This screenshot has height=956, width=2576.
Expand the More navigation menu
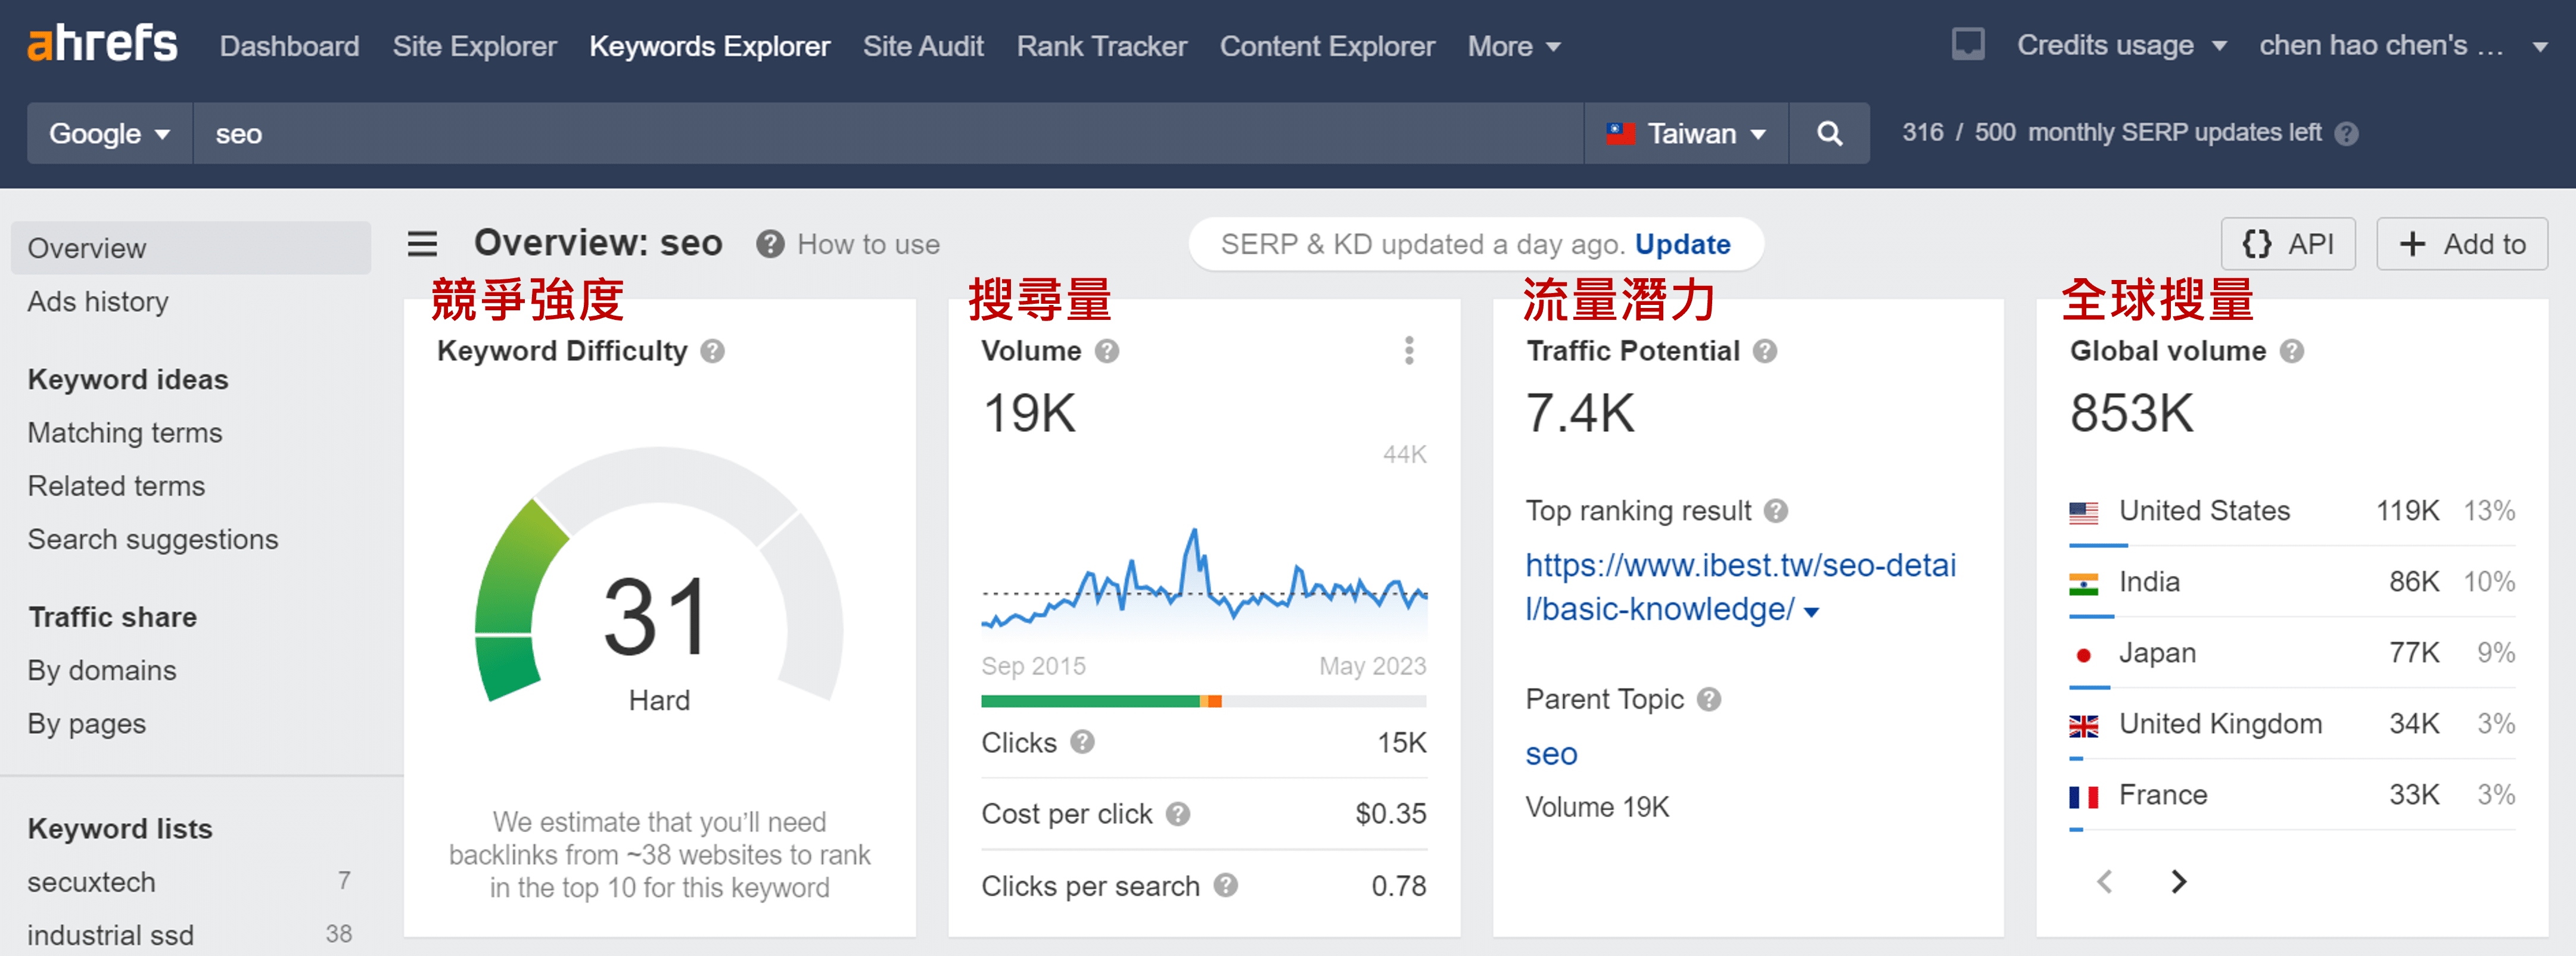pyautogui.click(x=1513, y=46)
